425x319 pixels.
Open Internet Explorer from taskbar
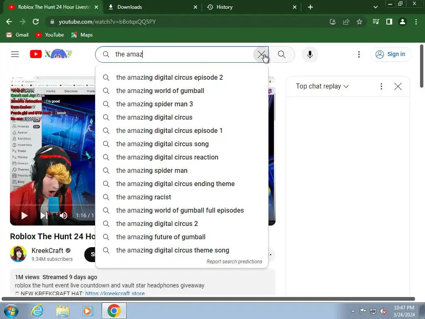[x=37, y=311]
